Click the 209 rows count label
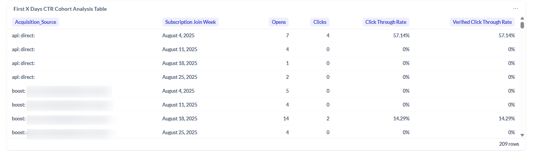This screenshot has width=534, height=155. 509,144
